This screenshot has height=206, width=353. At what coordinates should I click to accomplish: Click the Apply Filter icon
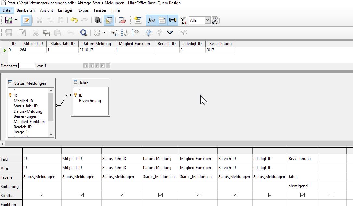click(159, 33)
